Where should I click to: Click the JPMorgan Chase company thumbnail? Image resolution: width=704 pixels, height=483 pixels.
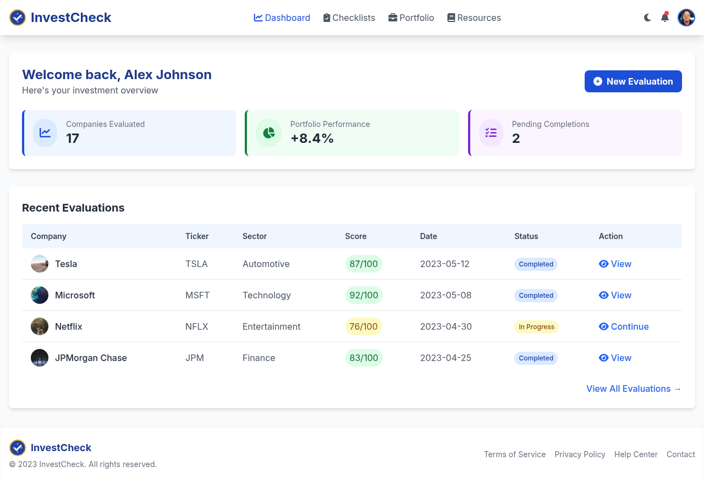coord(39,358)
